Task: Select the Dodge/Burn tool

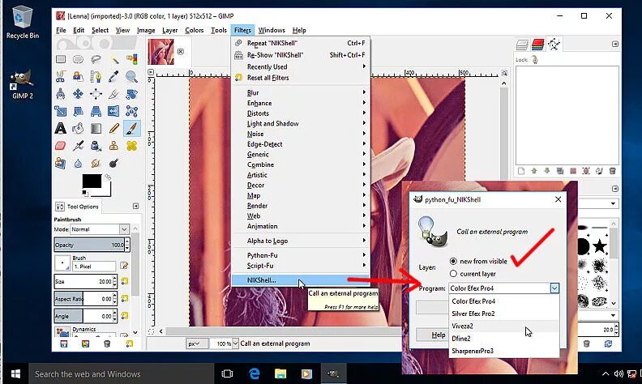Action: [x=114, y=164]
